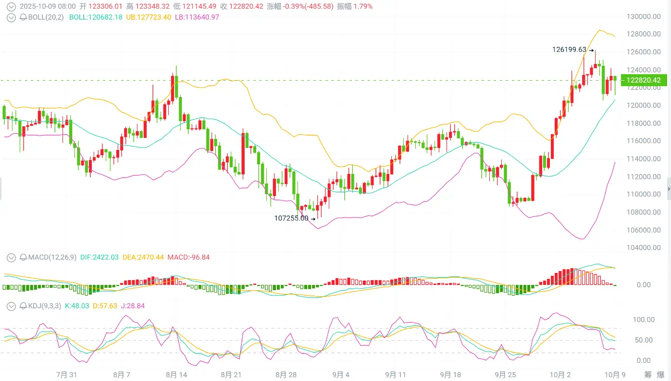Click the 筹 chip distribution button
Viewport: 671px width, 381px height.
point(648,374)
